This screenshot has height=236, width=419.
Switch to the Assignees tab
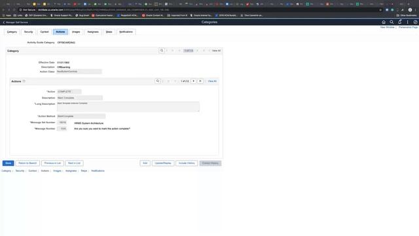(93, 32)
